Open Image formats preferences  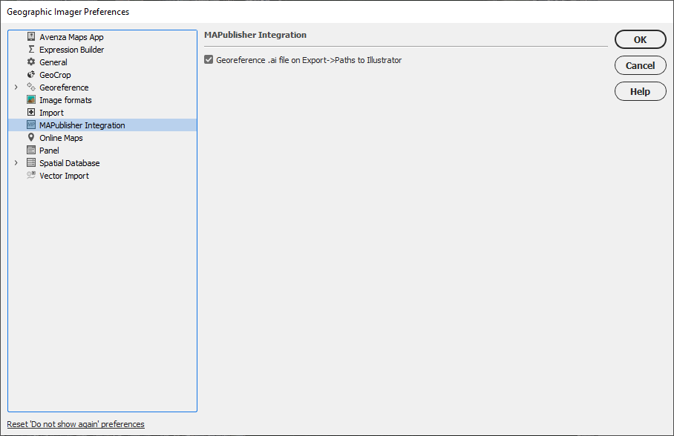pyautogui.click(x=65, y=100)
